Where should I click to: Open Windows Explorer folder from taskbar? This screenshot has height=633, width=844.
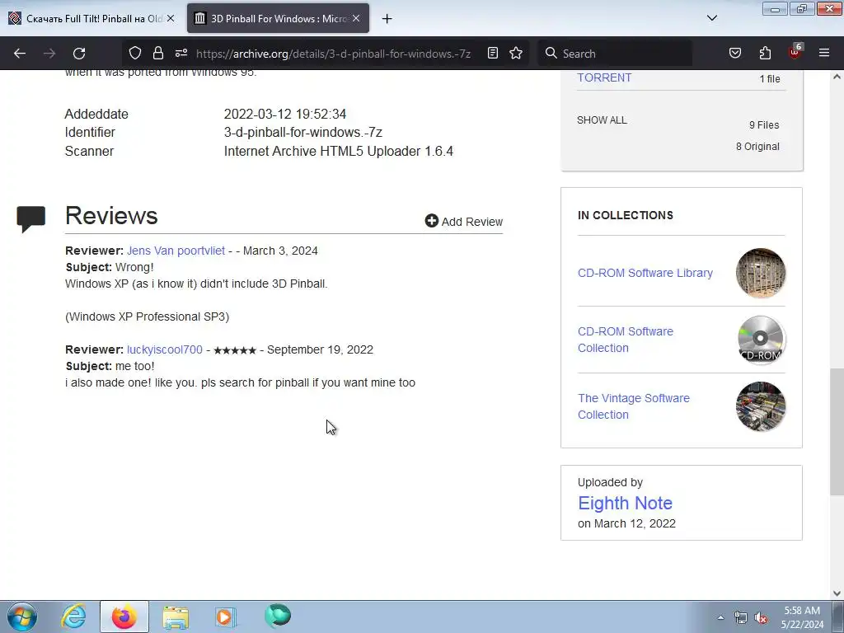[x=176, y=617]
